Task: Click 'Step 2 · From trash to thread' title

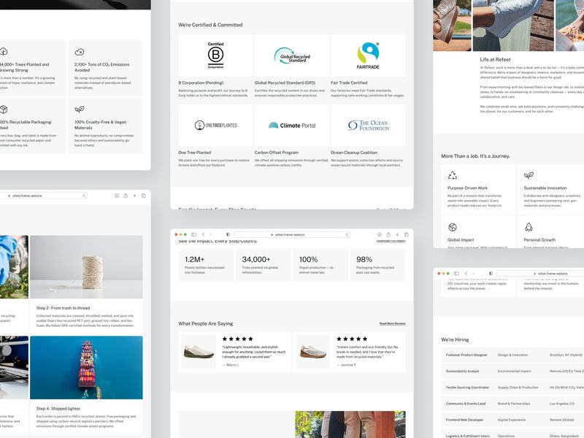Action: (x=64, y=308)
